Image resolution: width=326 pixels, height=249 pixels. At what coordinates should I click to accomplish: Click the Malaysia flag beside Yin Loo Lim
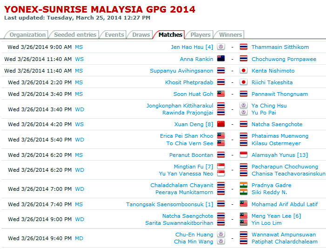(x=244, y=223)
